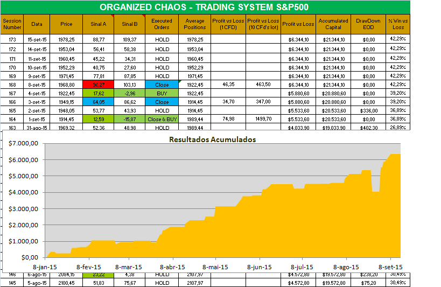Select the 1949,15 price cell

click(66, 102)
